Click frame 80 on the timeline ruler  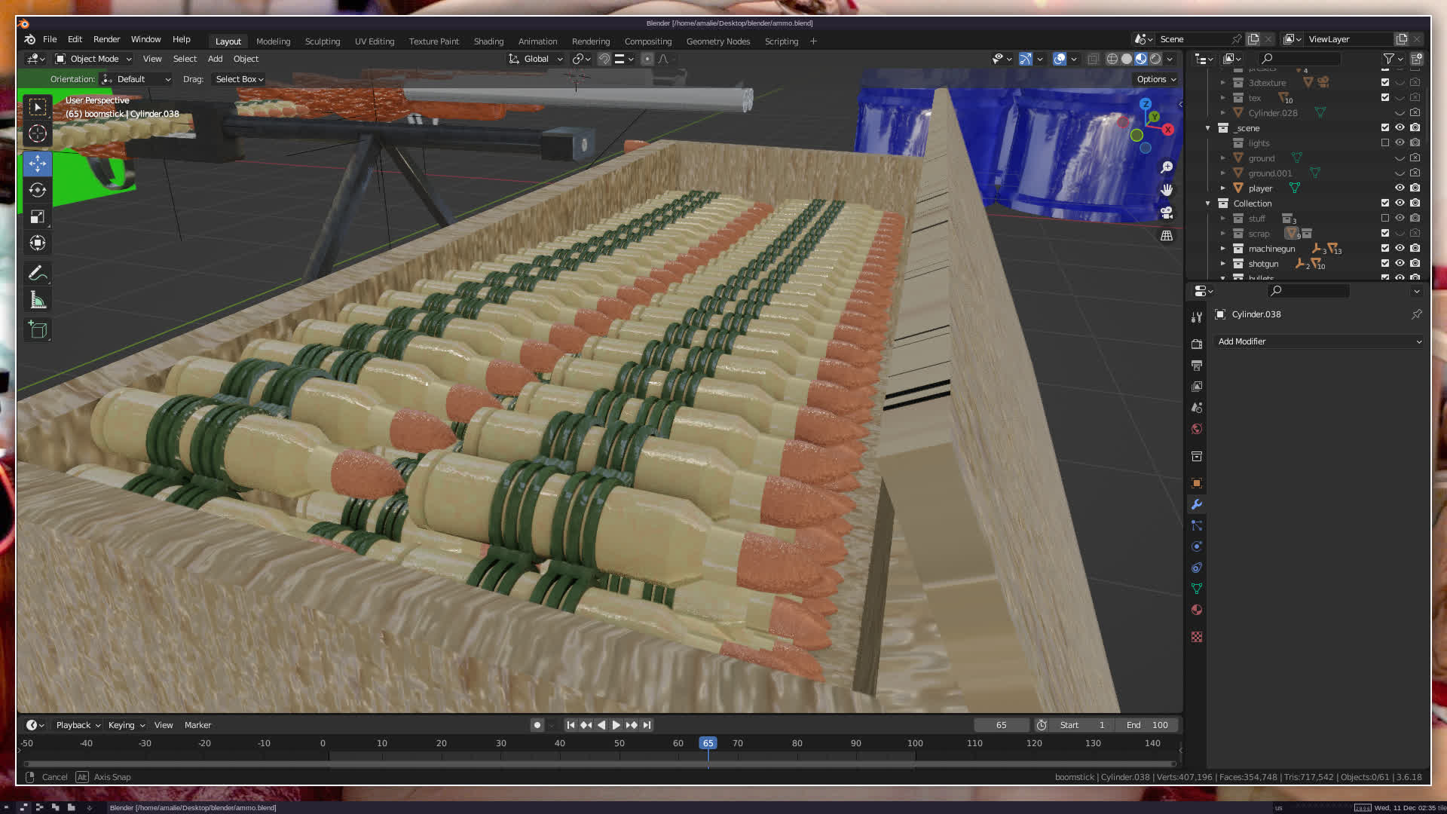point(797,743)
